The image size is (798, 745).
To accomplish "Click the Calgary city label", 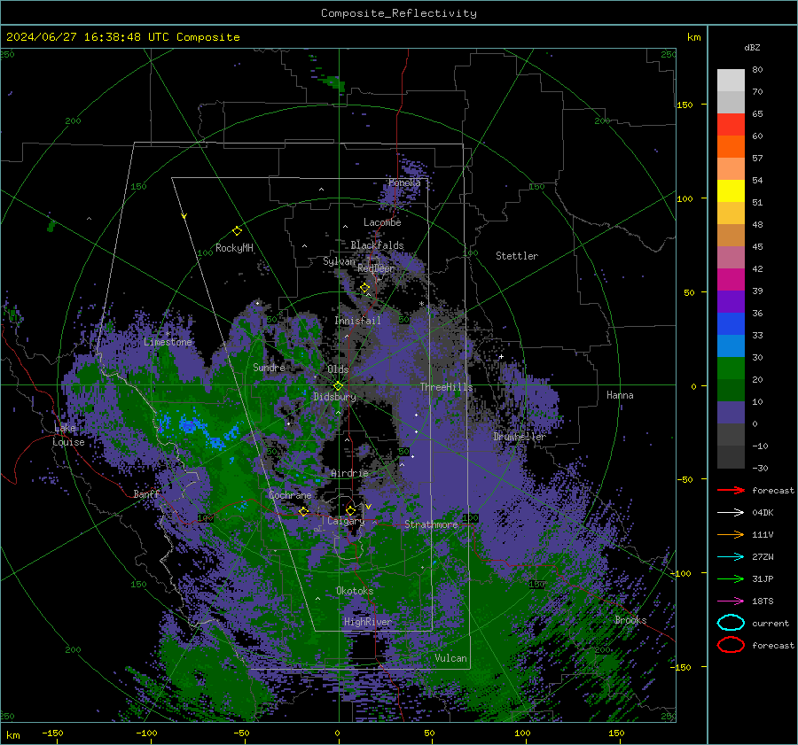I will 346,521.
